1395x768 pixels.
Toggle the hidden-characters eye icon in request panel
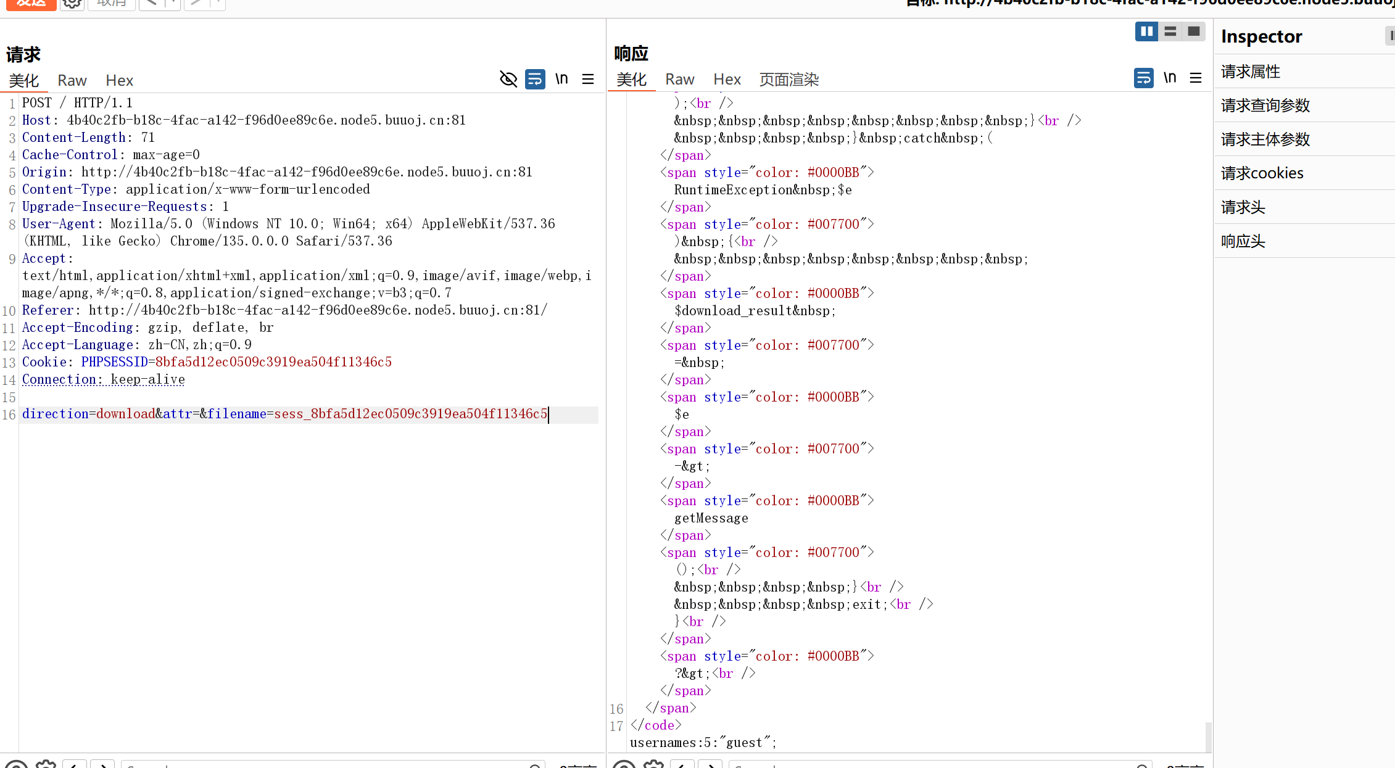[x=508, y=79]
